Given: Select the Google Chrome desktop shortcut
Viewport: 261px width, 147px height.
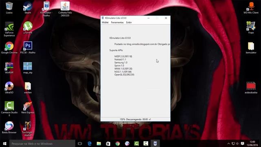Looking at the screenshot, I should point(9,48).
